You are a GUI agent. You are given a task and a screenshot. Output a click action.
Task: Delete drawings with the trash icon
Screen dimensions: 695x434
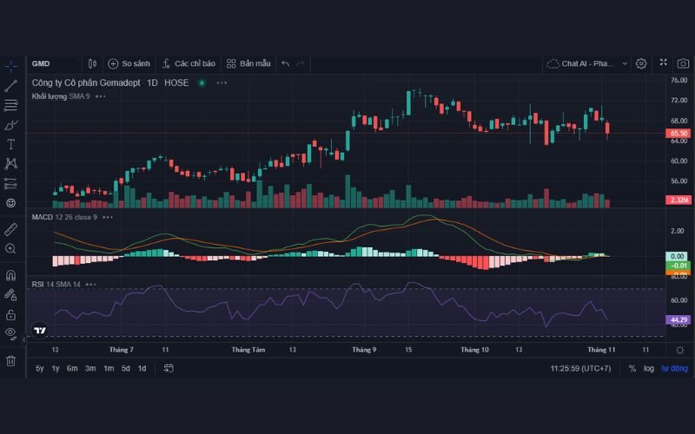11,360
